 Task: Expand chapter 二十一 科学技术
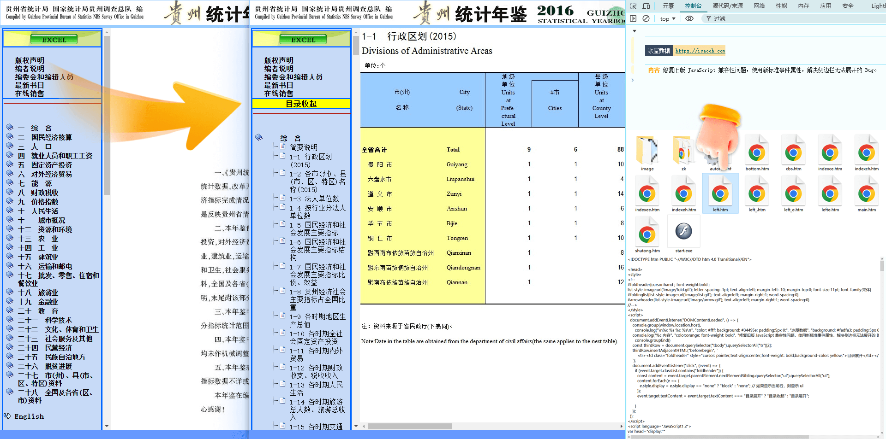[x=45, y=320]
